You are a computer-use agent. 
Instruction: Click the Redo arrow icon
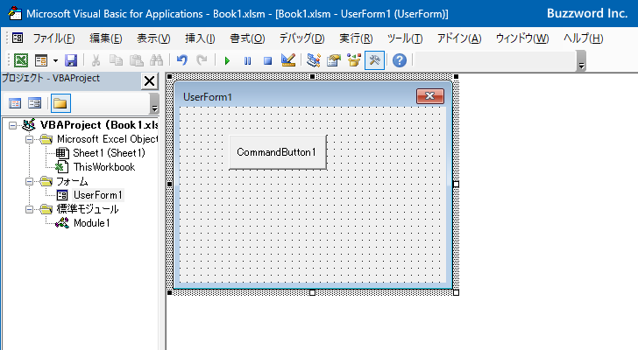202,60
